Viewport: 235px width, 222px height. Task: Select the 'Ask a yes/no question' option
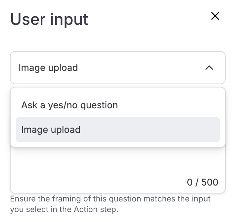tap(70, 105)
